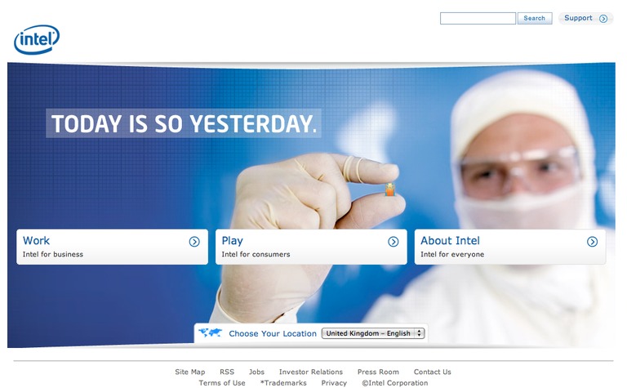Open the Site Map footer link

[190, 372]
